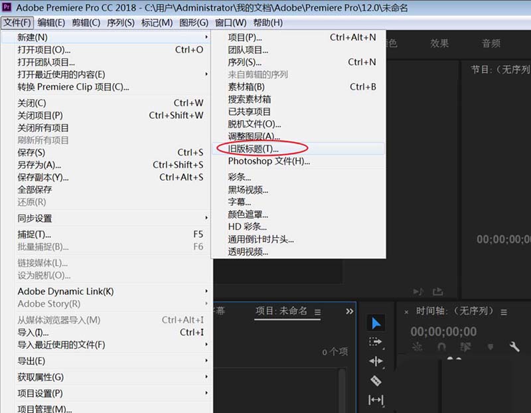This screenshot has width=531, height=413.
Task: Click 保存(S) menu item
Action: pos(106,153)
